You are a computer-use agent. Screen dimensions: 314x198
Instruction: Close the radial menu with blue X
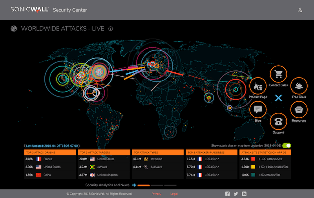(279, 98)
